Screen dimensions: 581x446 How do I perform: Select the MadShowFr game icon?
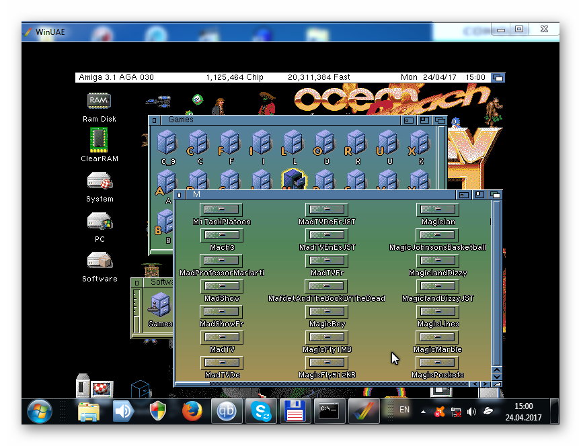[222, 312]
